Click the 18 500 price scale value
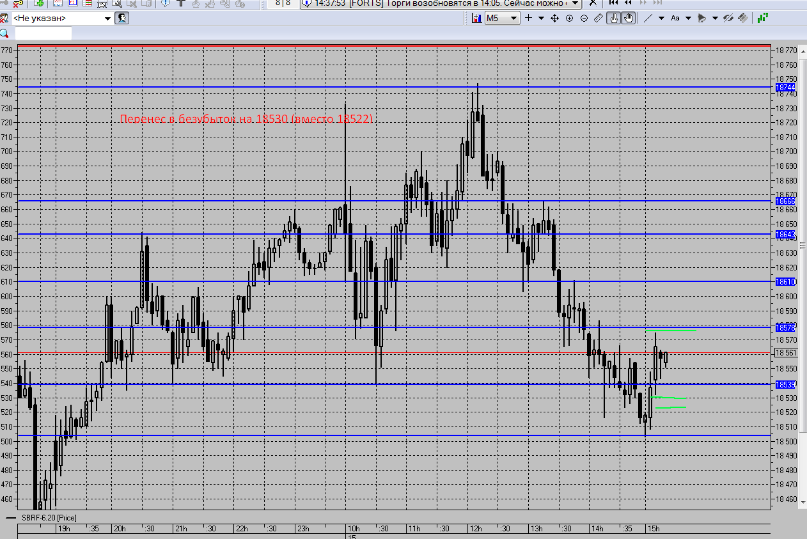Image resolution: width=807 pixels, height=539 pixels. [x=787, y=441]
